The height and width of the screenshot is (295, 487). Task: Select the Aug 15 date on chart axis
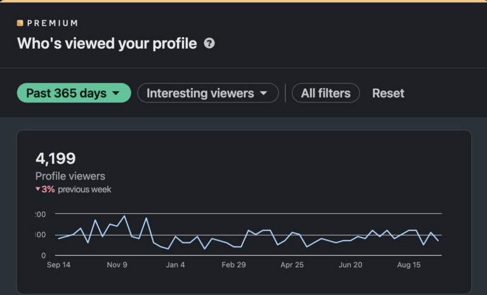pos(408,265)
